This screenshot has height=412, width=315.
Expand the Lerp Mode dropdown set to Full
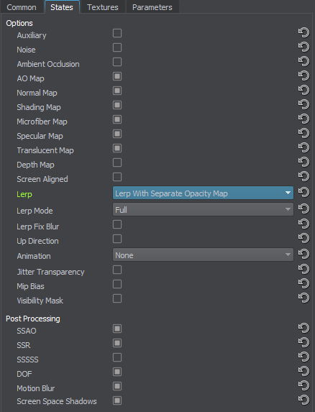(203, 209)
